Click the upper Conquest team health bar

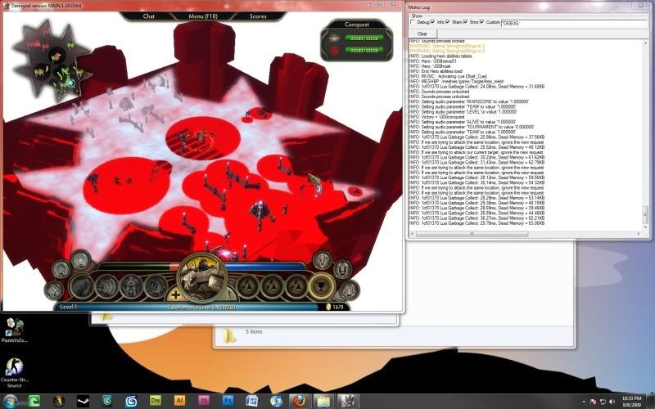click(364, 38)
